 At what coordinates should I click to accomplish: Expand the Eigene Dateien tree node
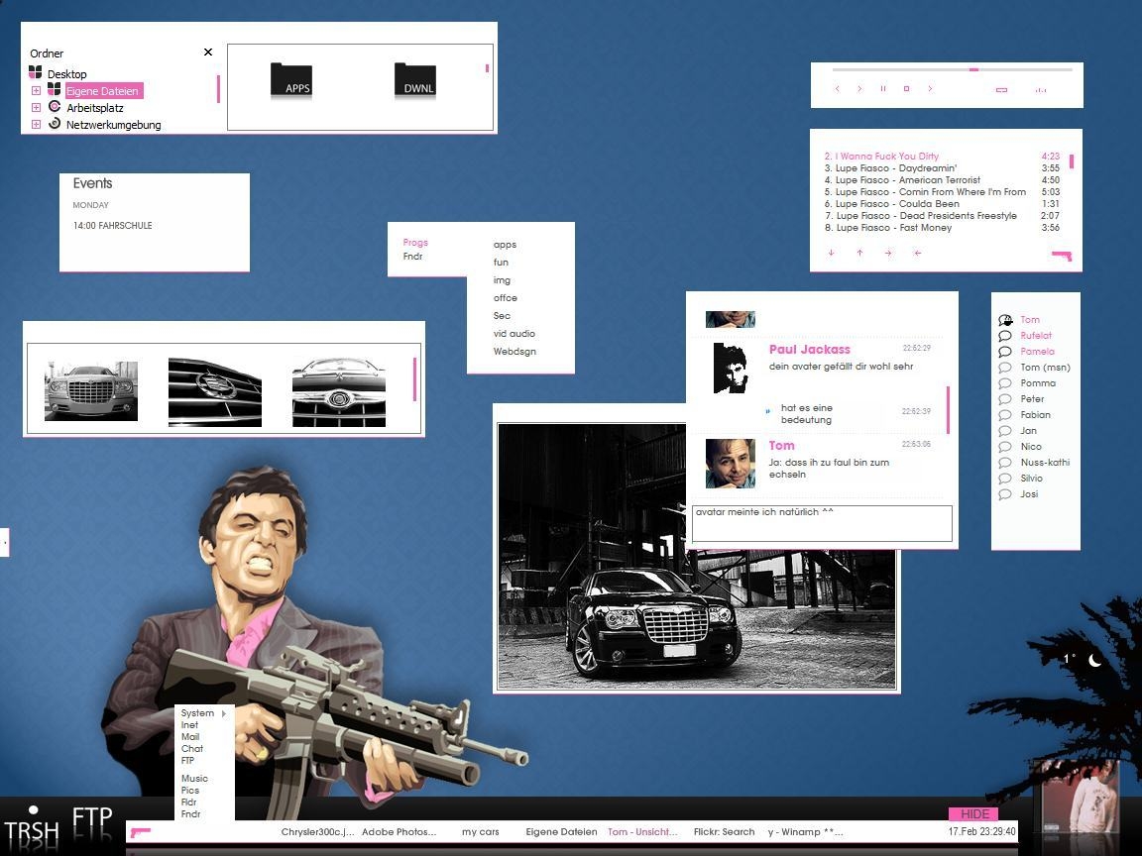(x=36, y=91)
